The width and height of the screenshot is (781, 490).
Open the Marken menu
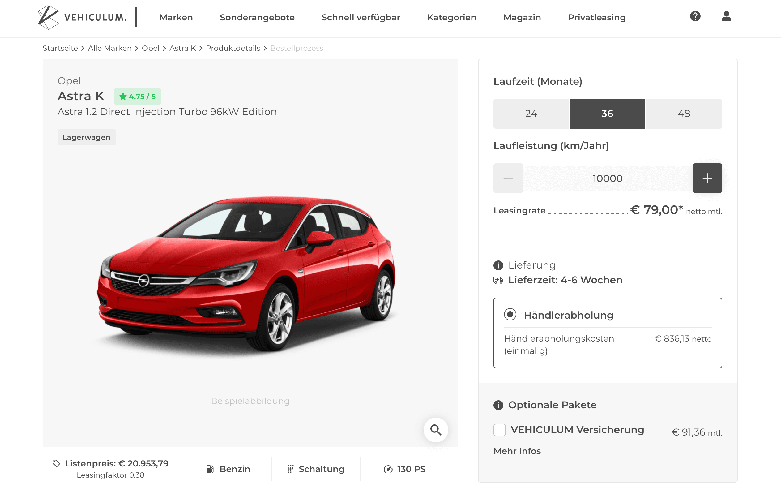point(176,18)
